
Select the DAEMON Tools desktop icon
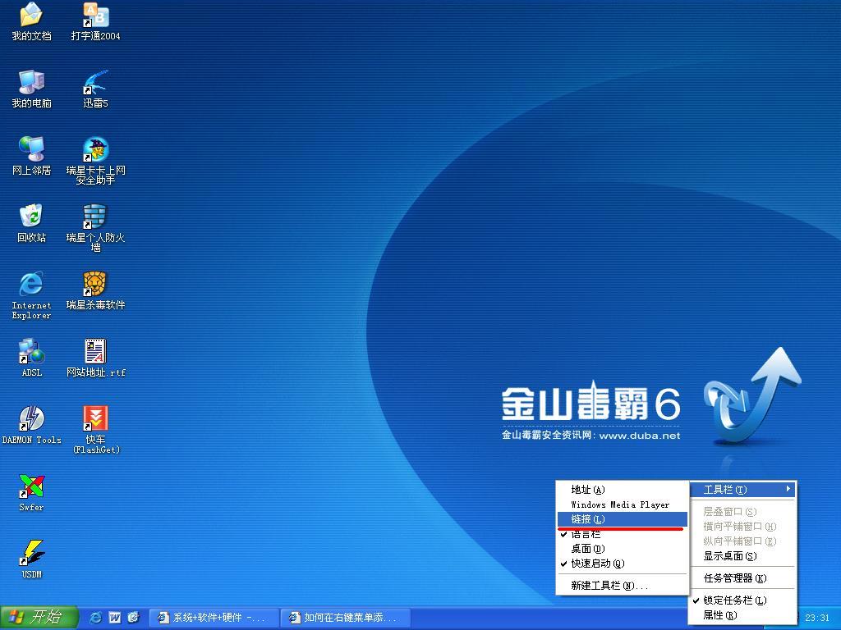[31, 420]
